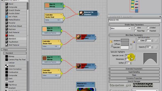Choose the Morpher material icon

(7, 23)
